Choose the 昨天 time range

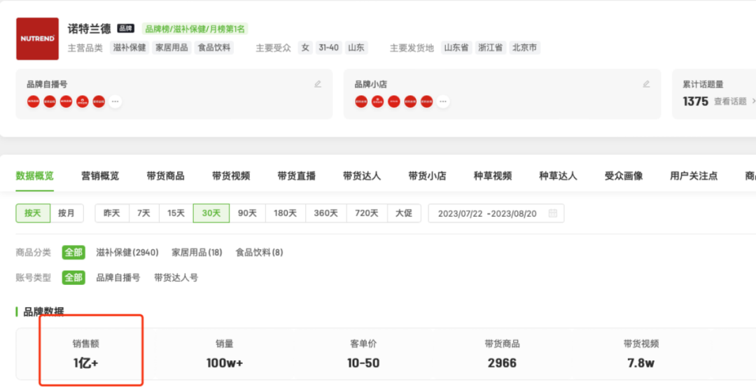click(x=112, y=213)
